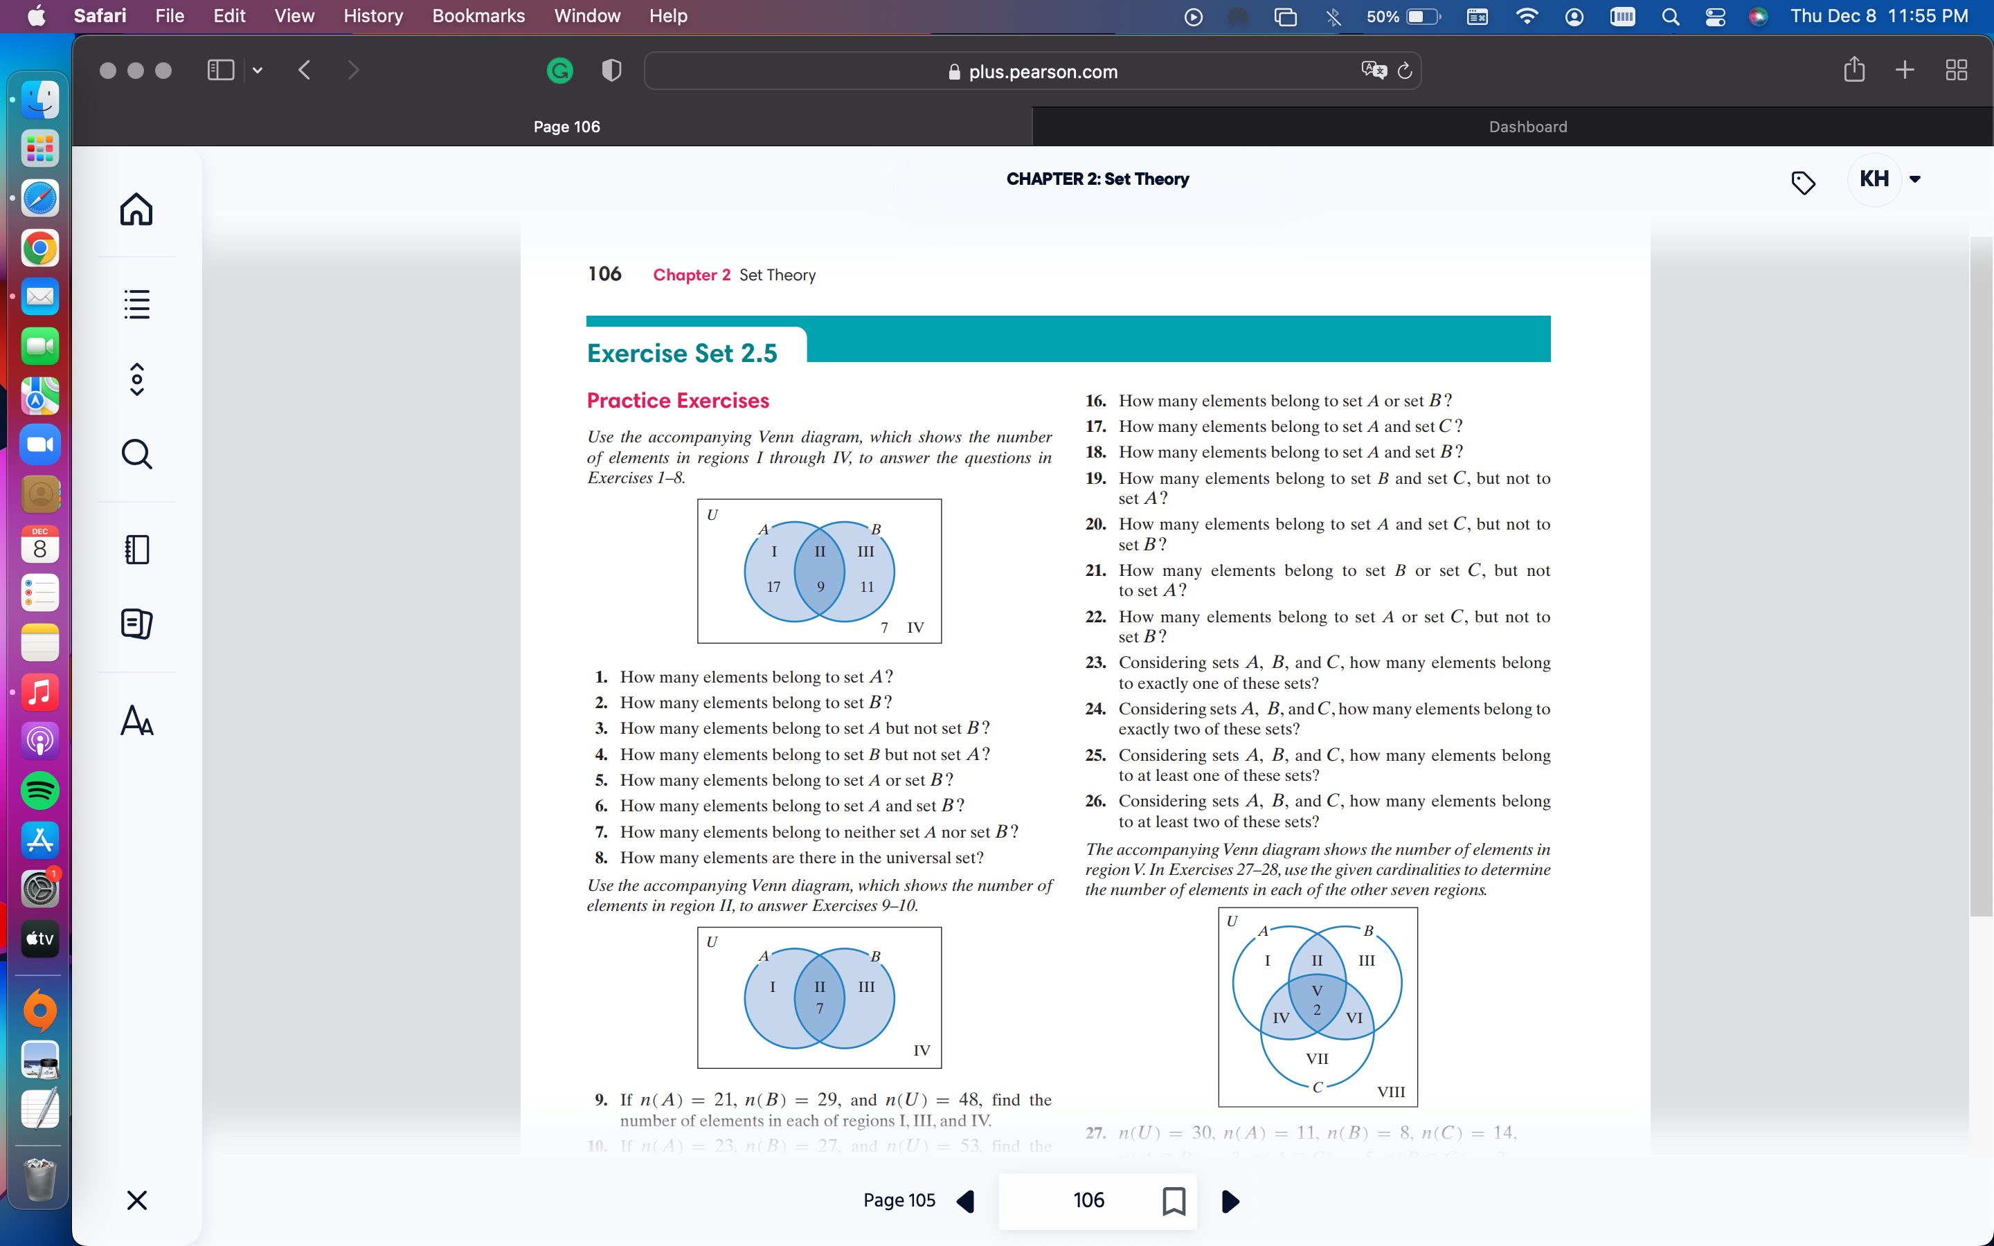
Task: Show the tab overview grid icon
Action: (x=1957, y=70)
